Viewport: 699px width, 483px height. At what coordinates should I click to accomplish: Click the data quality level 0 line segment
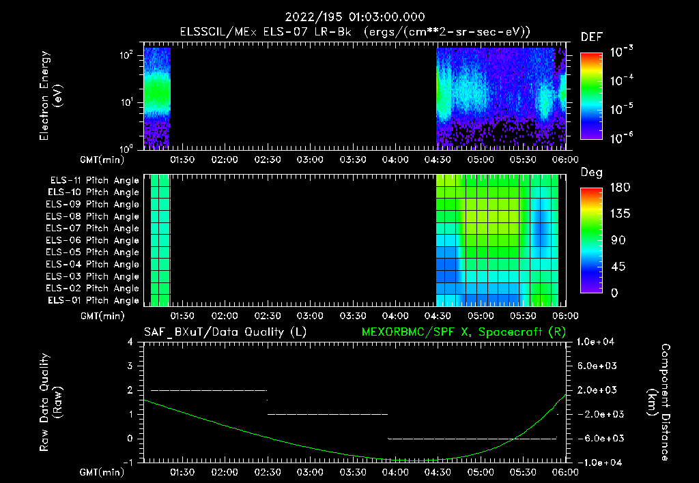tap(472, 439)
